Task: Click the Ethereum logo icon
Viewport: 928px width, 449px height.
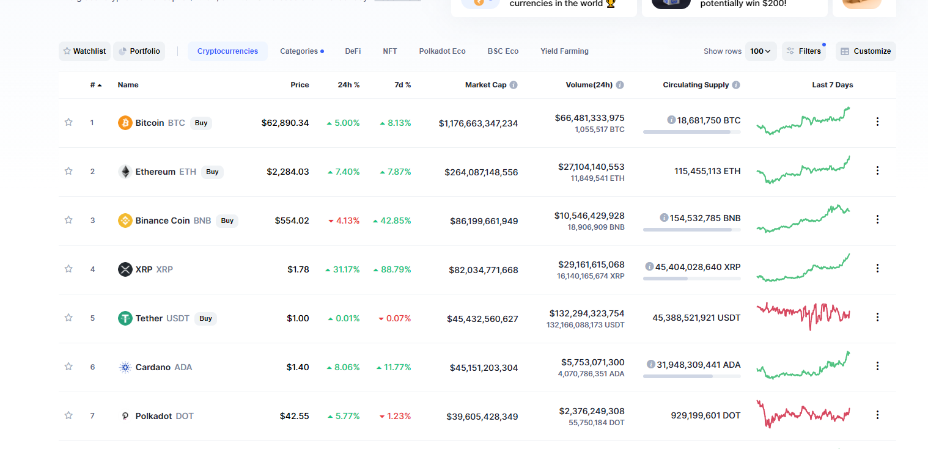Action: [x=125, y=172]
